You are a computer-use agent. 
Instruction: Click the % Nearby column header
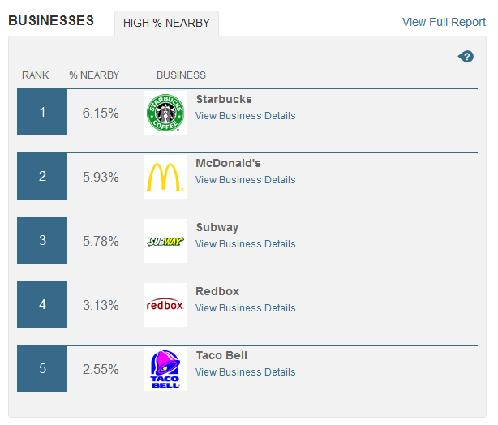tap(94, 75)
